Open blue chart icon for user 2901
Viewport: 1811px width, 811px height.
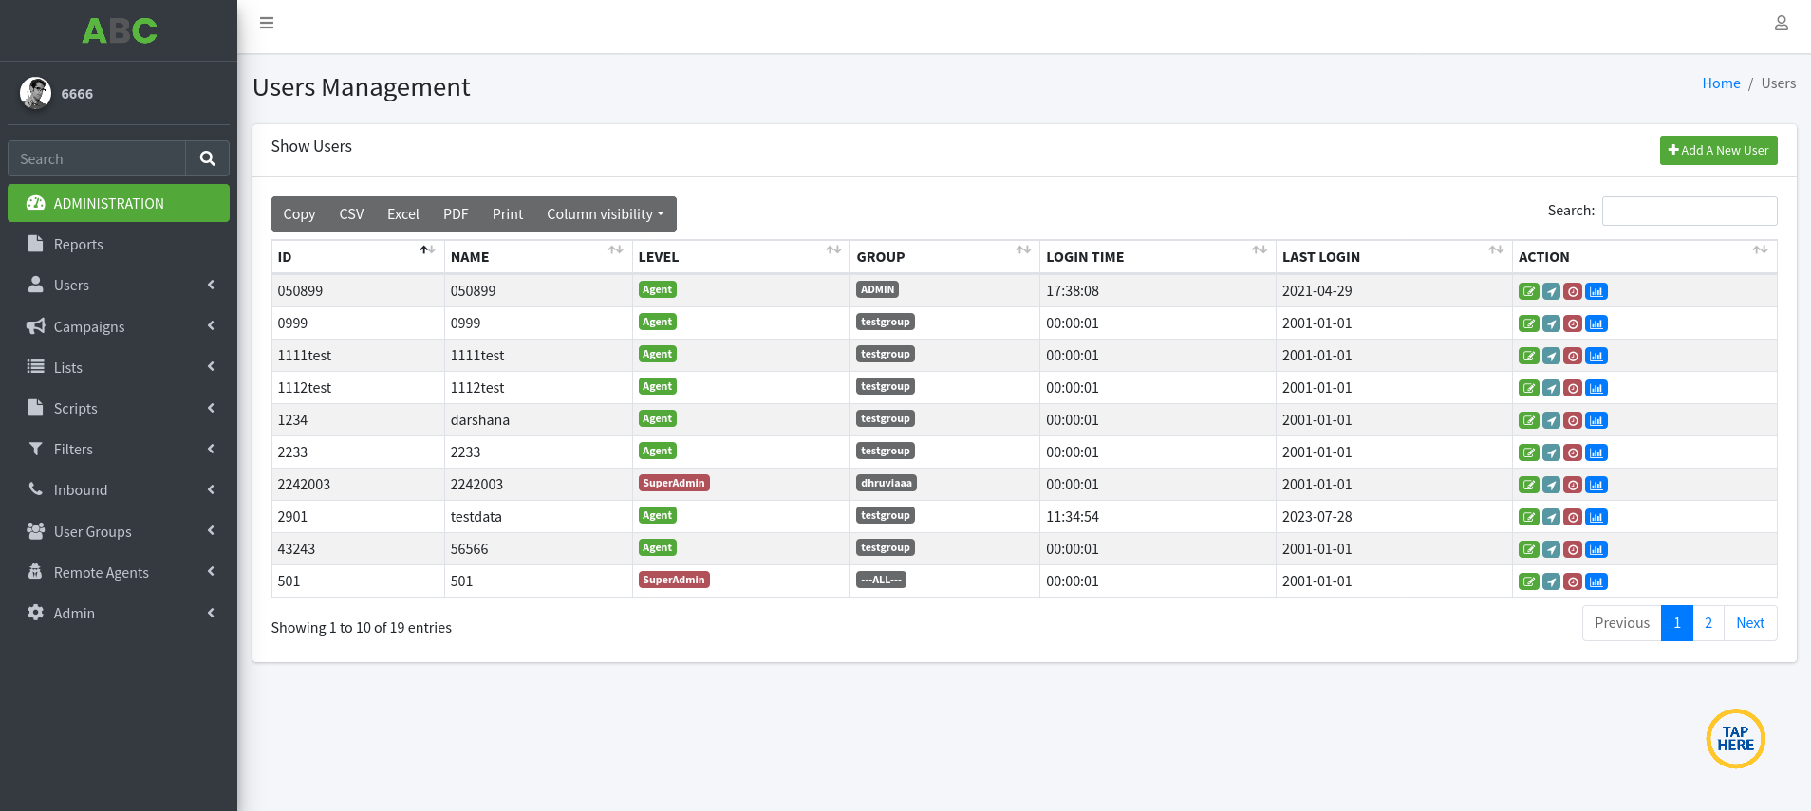(x=1596, y=517)
